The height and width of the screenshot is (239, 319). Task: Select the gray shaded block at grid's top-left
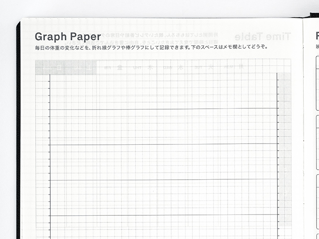(x=66, y=67)
